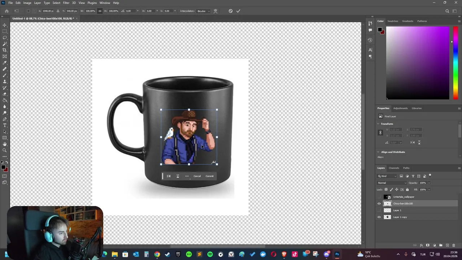Commit transform with the checkmark icon
462x260 pixels.
[x=238, y=11]
